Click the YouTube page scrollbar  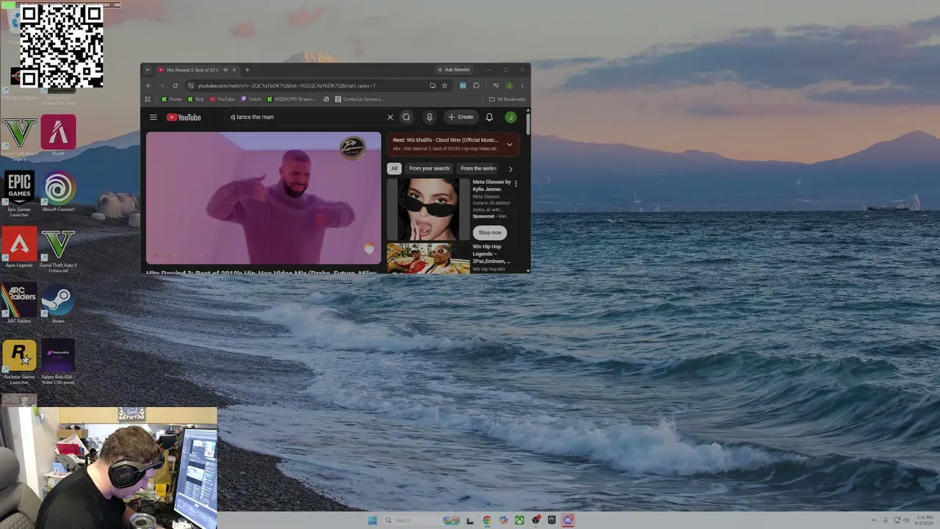point(528,122)
